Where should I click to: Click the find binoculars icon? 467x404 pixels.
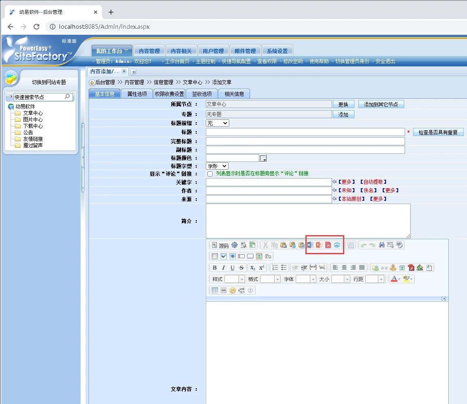pos(381,245)
